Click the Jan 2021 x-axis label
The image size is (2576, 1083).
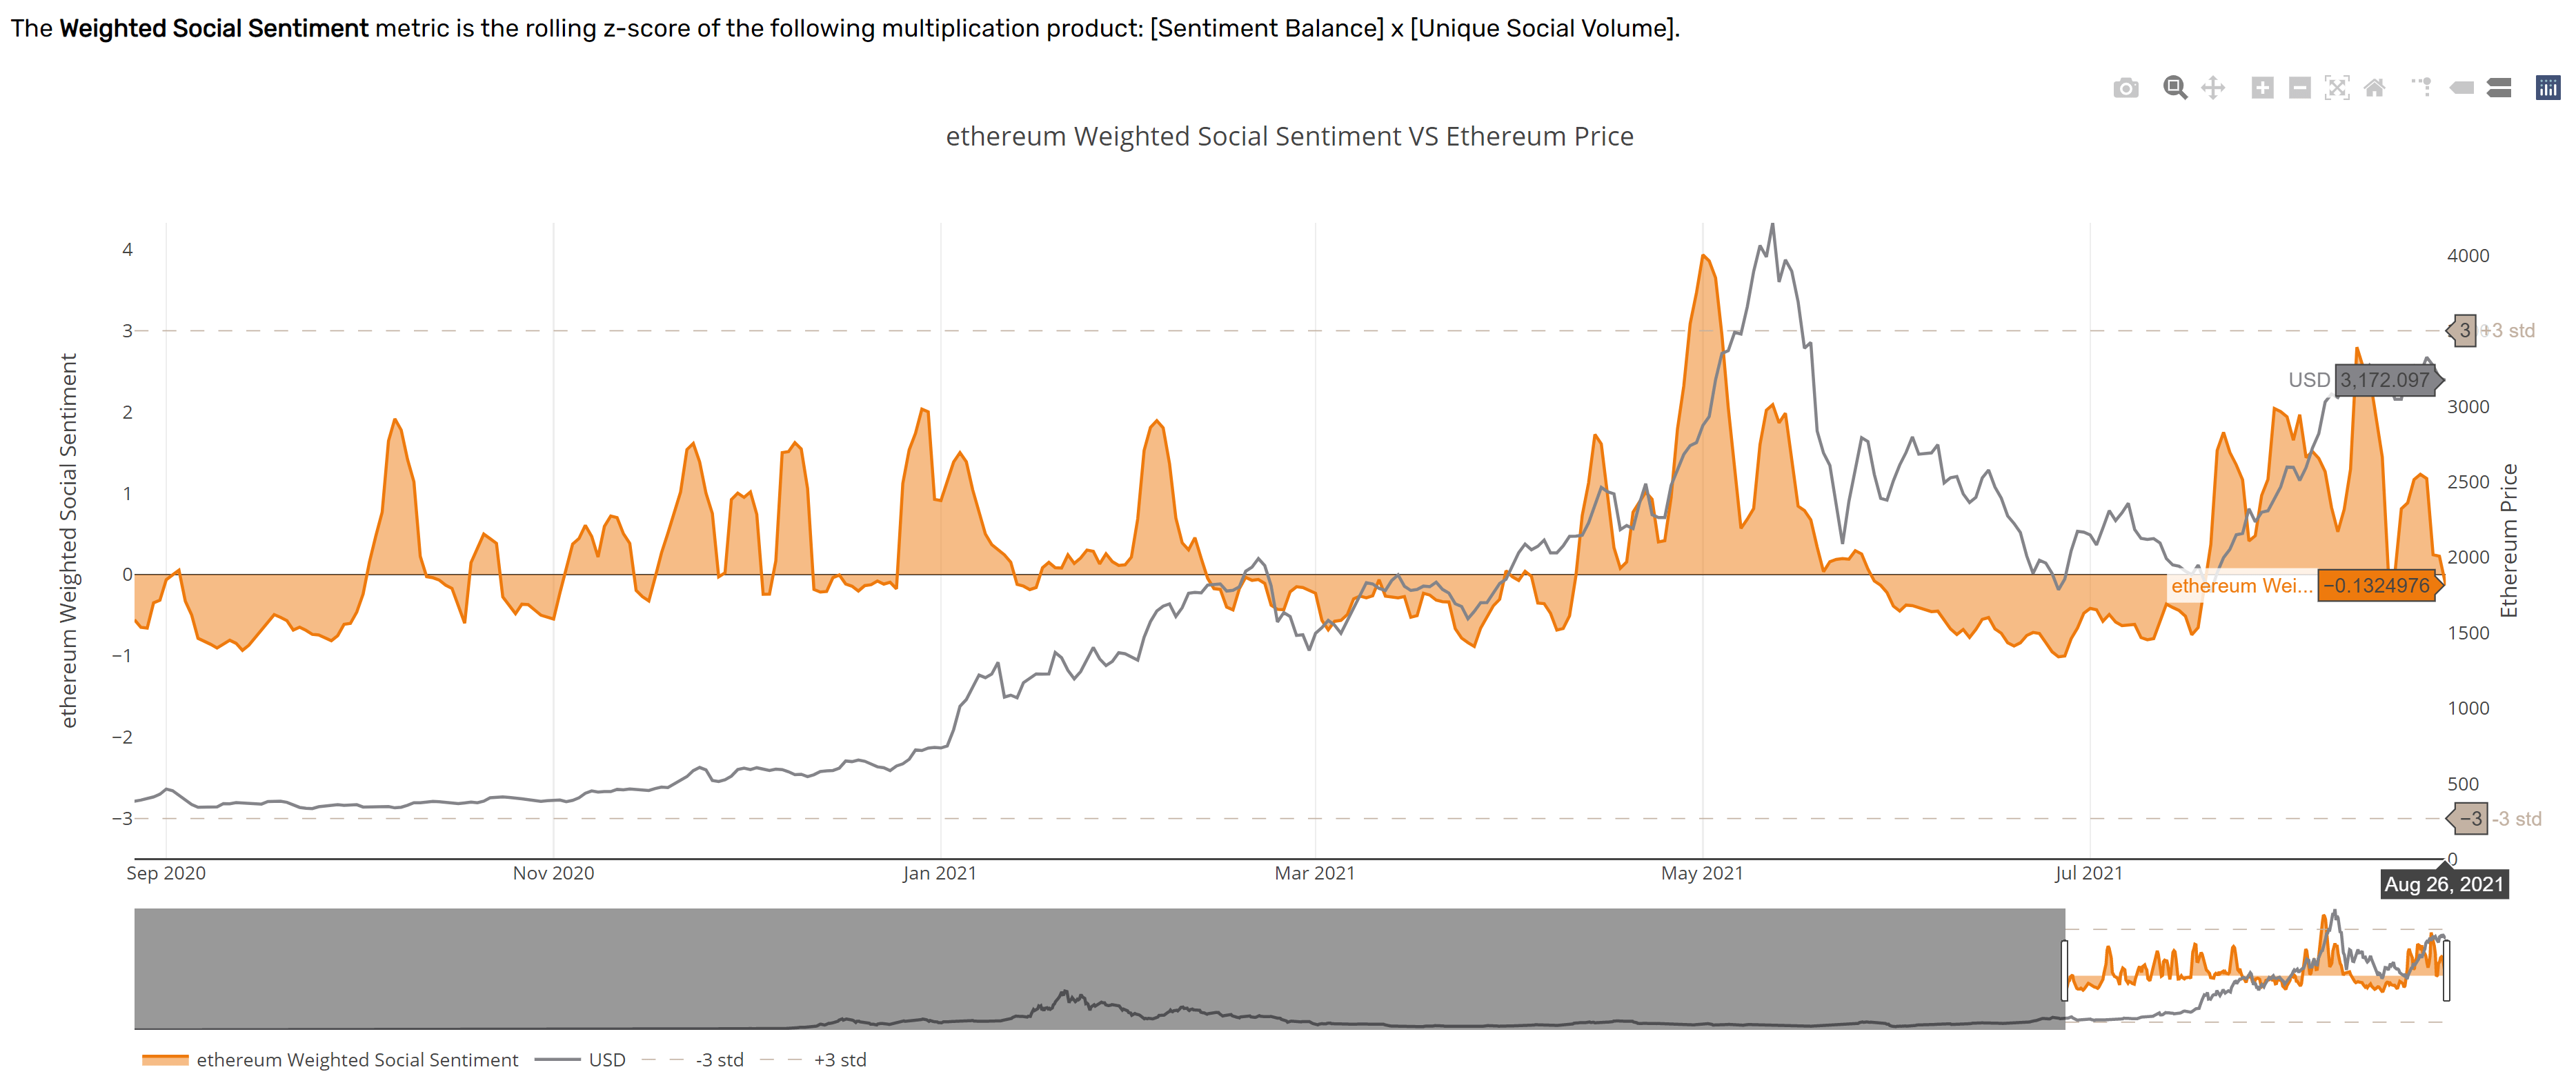coord(939,873)
